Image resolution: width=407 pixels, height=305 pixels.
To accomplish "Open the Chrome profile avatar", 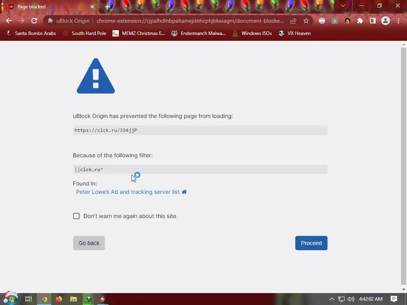I will point(386,21).
